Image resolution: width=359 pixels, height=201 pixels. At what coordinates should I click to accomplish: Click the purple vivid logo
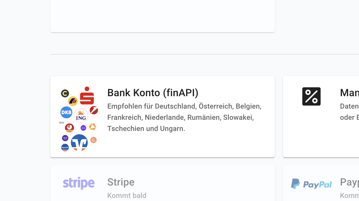coord(83,128)
